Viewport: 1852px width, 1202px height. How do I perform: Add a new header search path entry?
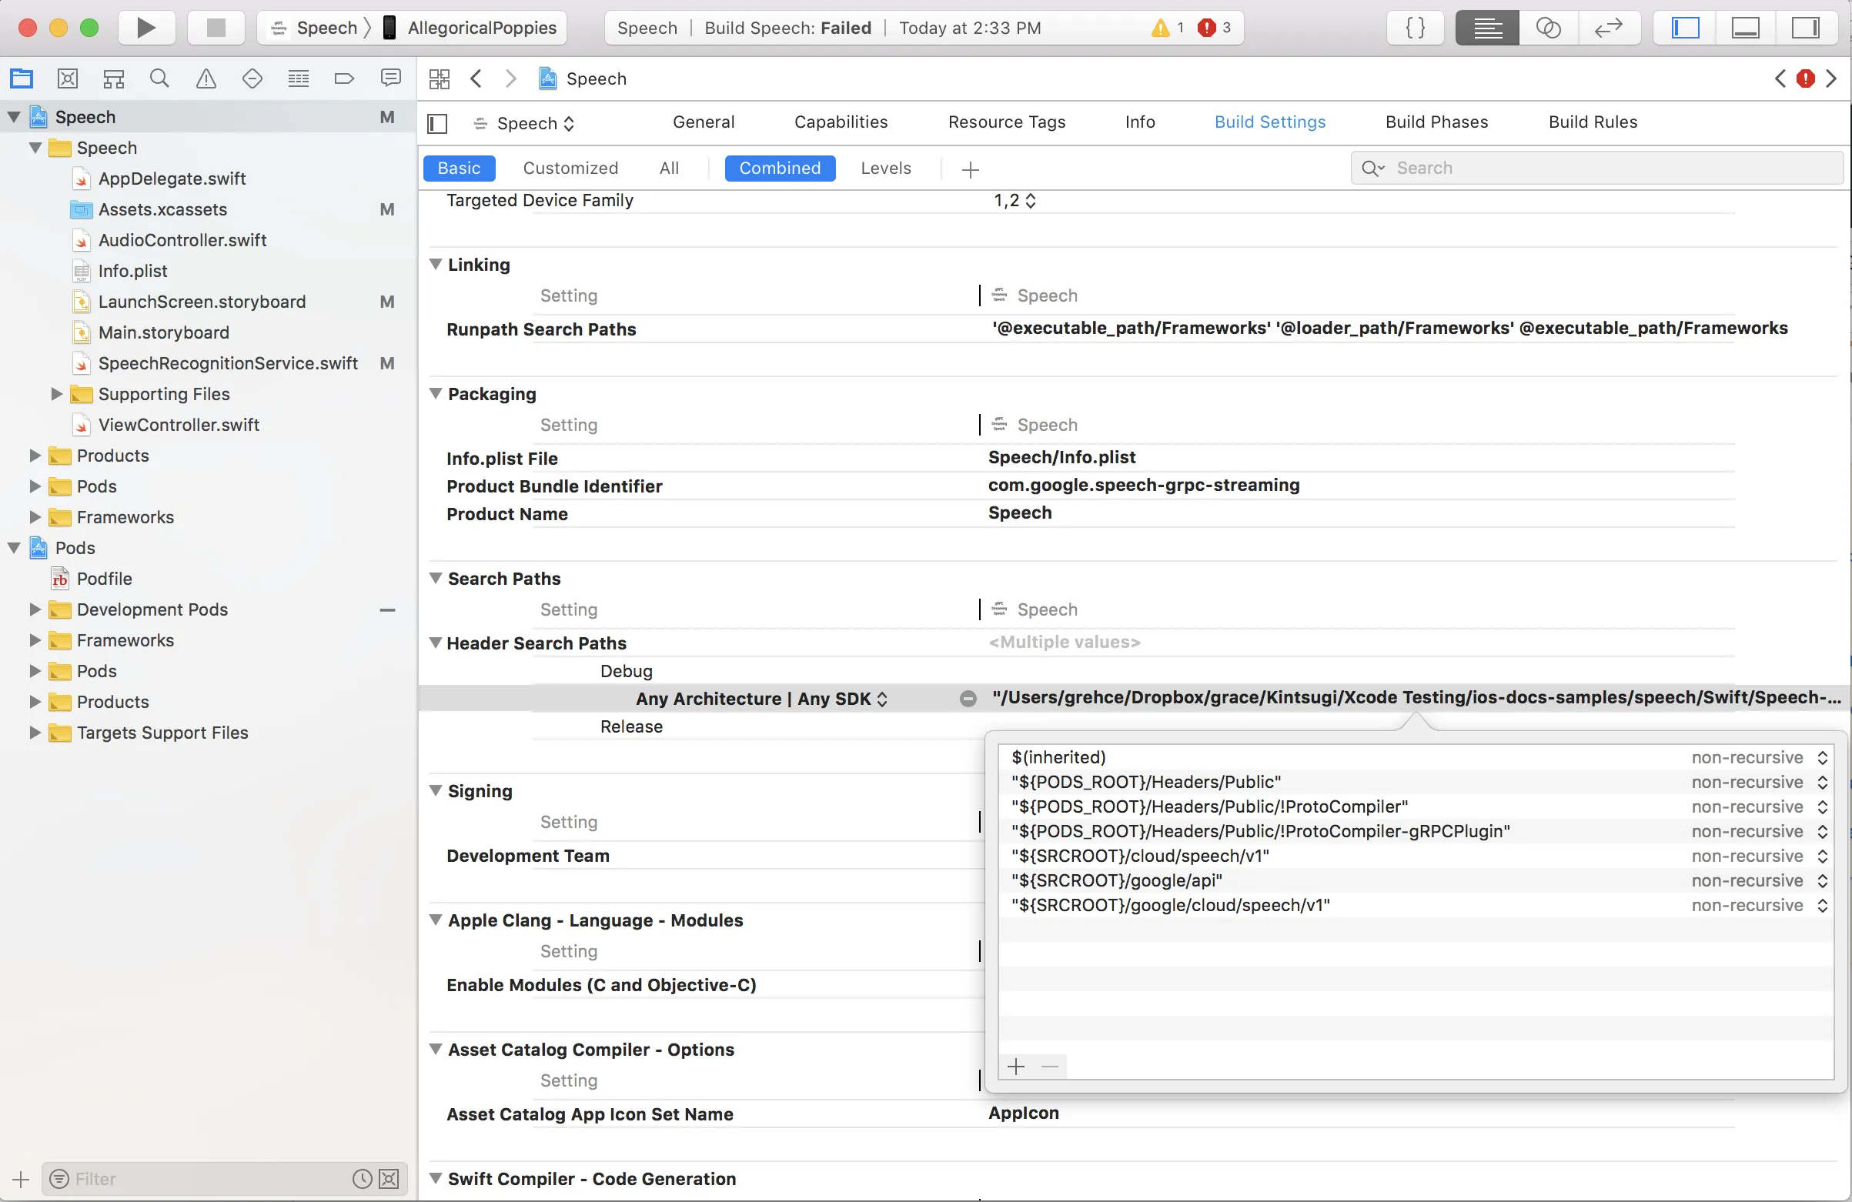1016,1066
